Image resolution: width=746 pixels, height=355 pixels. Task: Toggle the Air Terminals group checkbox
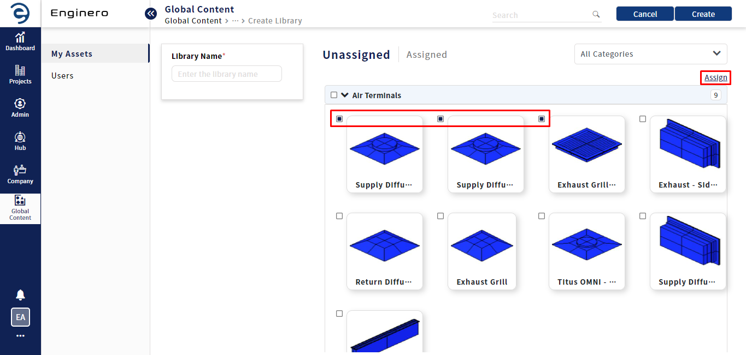(334, 95)
